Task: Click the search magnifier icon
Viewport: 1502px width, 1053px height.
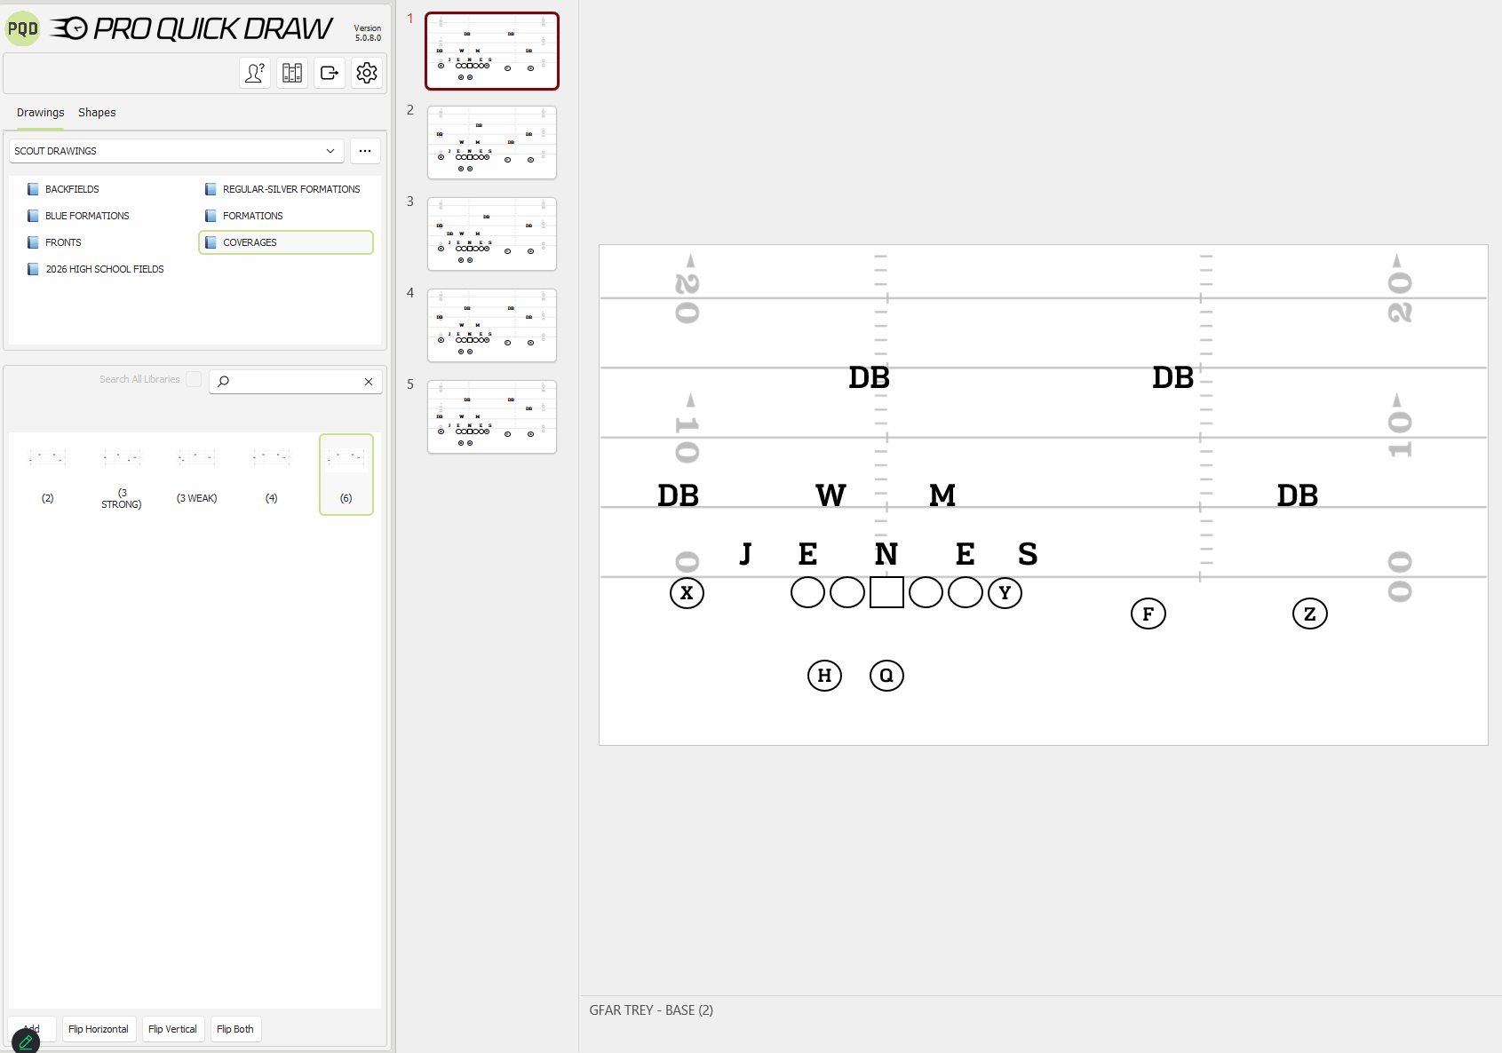Action: click(x=224, y=382)
